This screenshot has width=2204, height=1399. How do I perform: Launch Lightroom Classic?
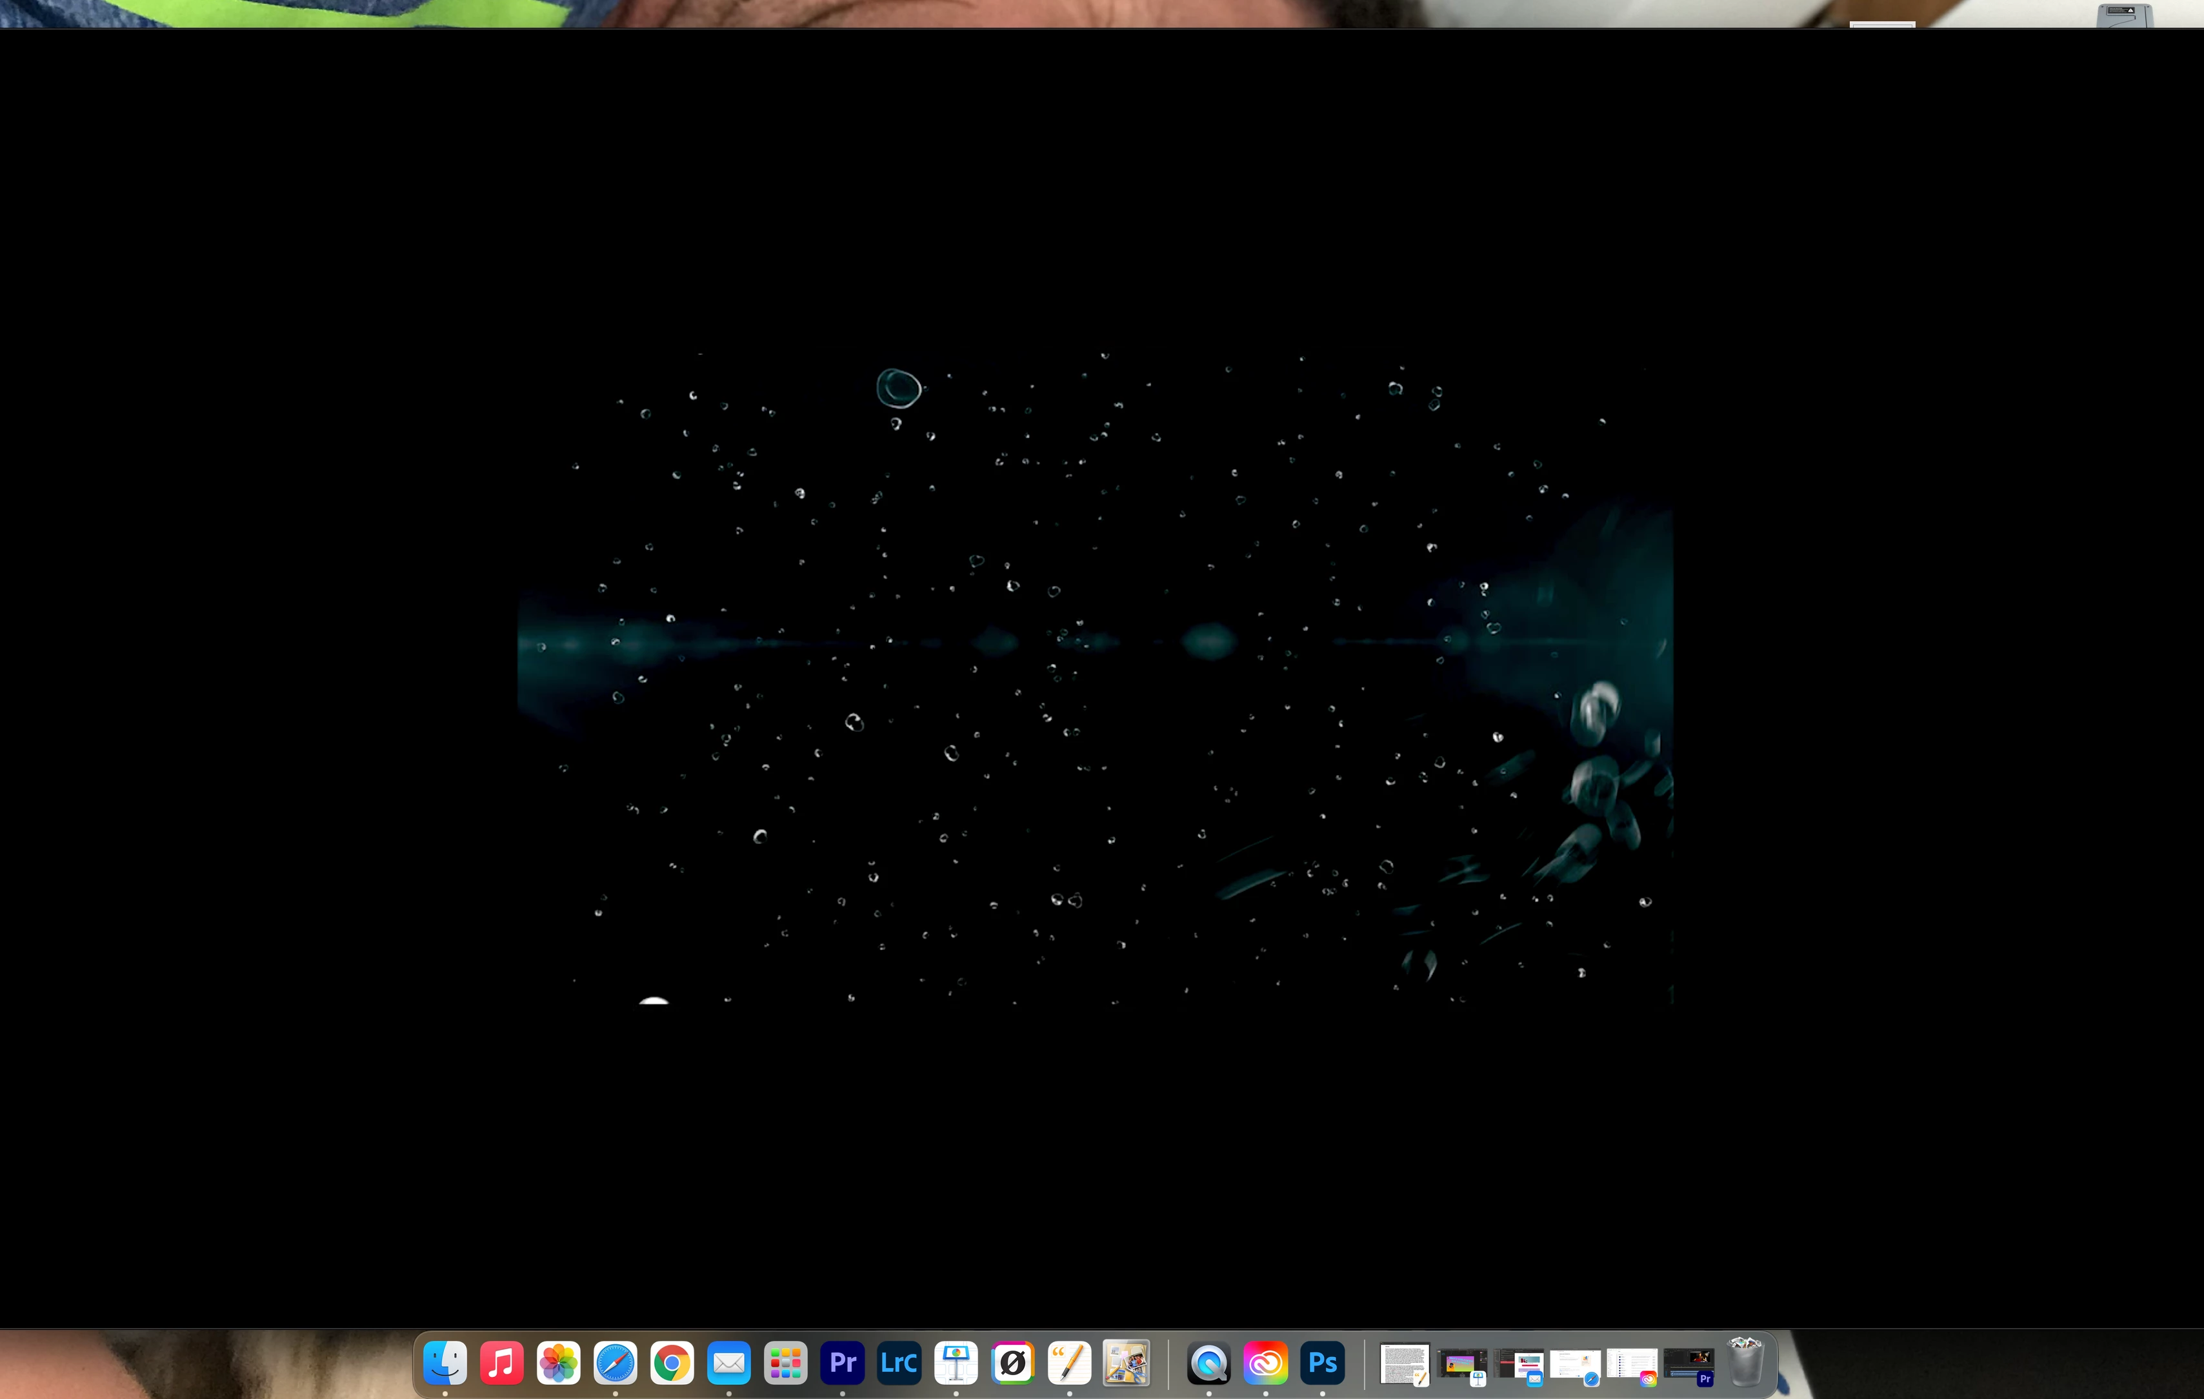tap(899, 1364)
